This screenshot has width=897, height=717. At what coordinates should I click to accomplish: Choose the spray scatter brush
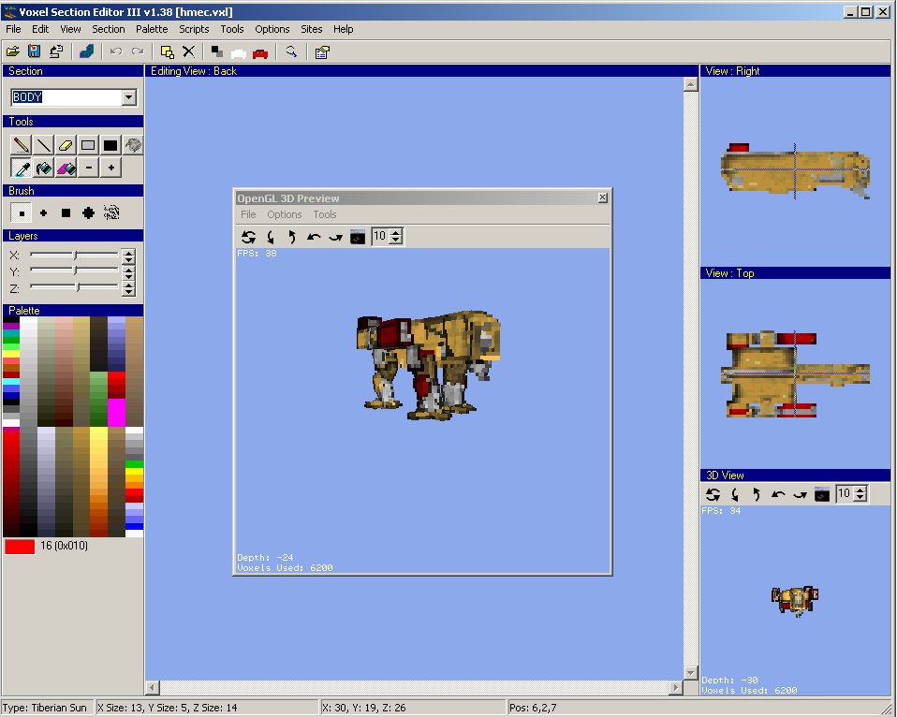(x=111, y=212)
